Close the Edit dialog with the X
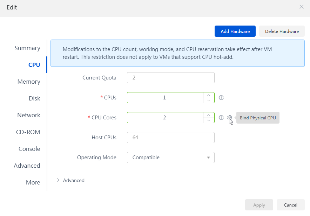Viewport: 310px width, 216px height. (301, 7)
